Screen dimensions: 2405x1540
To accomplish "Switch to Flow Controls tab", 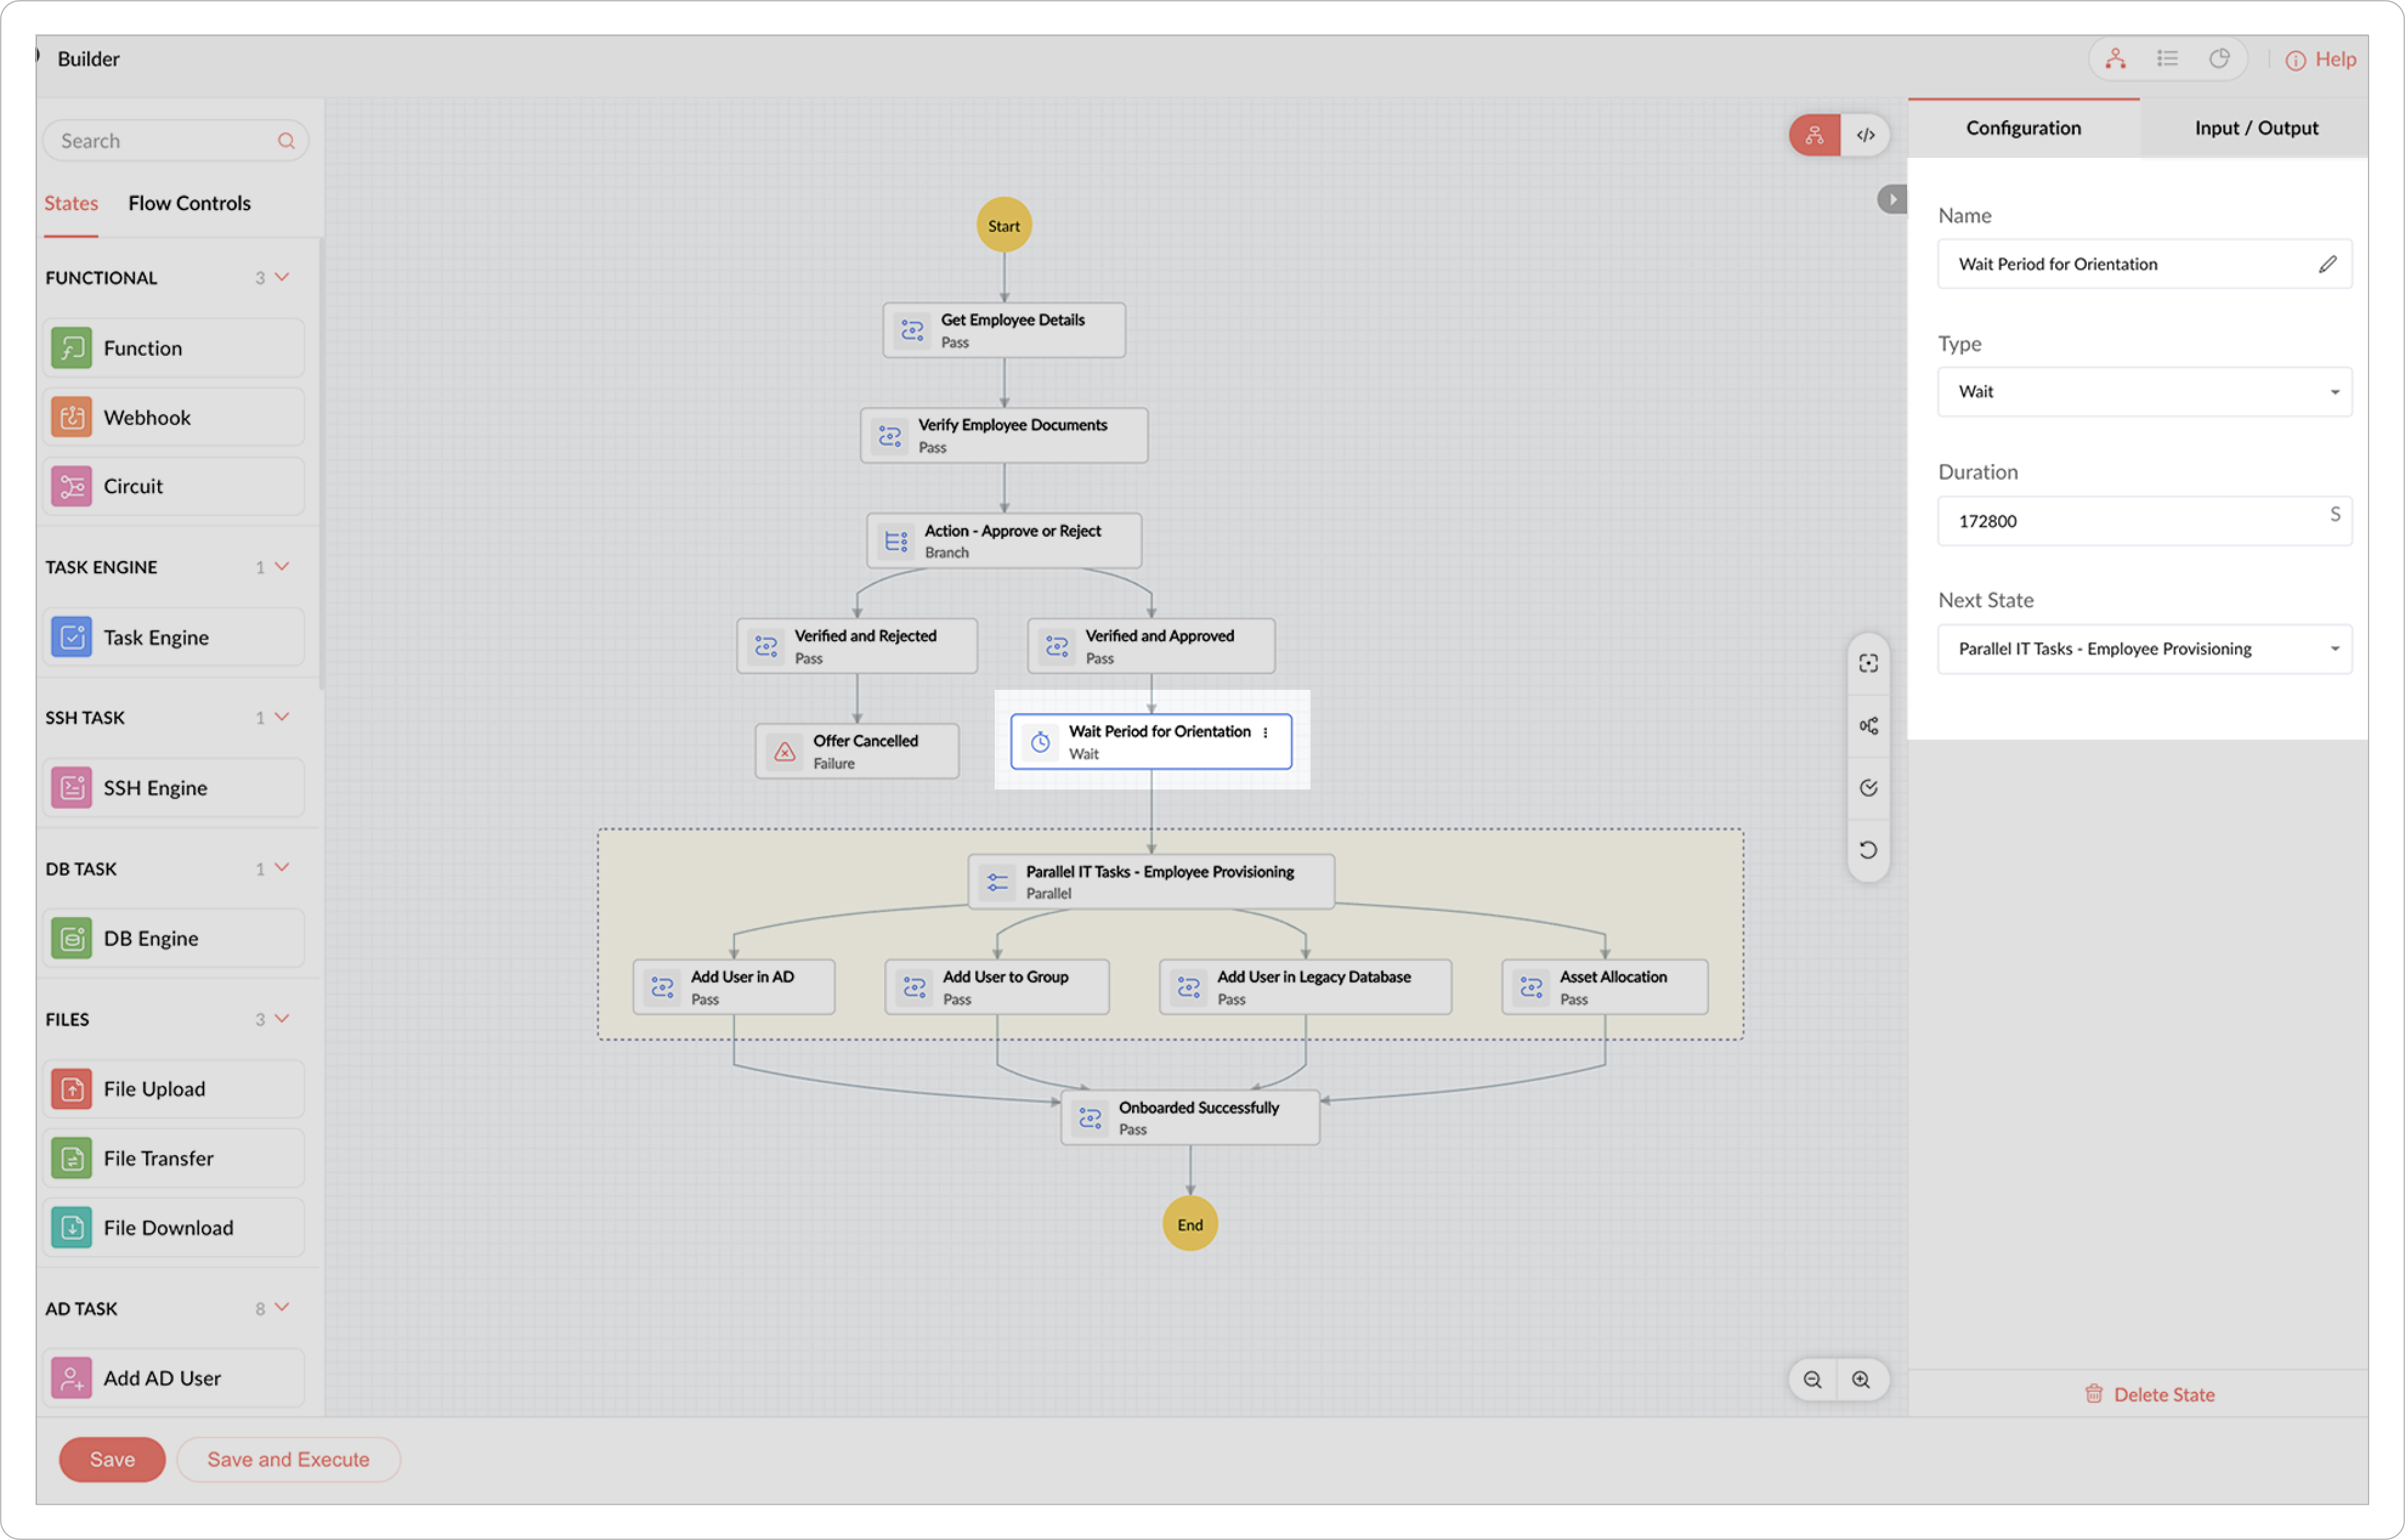I will (x=189, y=203).
